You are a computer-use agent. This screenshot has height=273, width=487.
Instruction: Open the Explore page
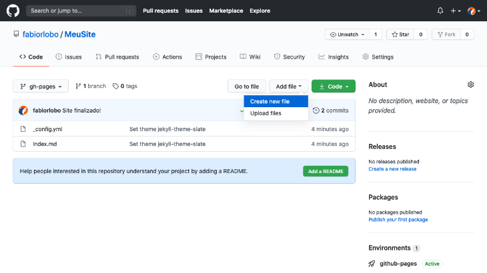[x=260, y=11]
